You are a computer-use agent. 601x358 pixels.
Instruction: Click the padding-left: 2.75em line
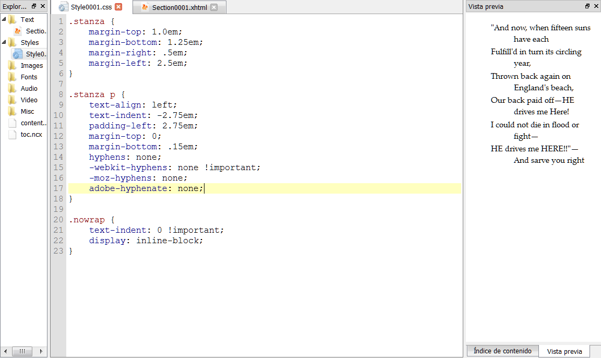pos(143,125)
